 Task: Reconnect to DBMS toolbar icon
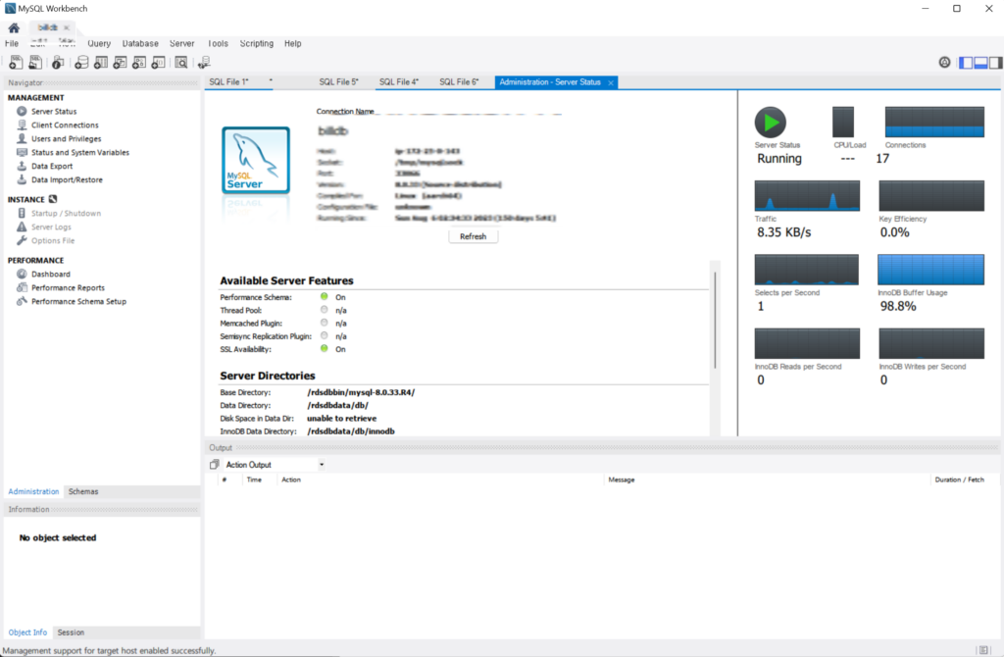(x=204, y=62)
